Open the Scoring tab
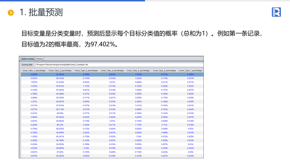The height and width of the screenshot is (163, 290). (x=39, y=59)
